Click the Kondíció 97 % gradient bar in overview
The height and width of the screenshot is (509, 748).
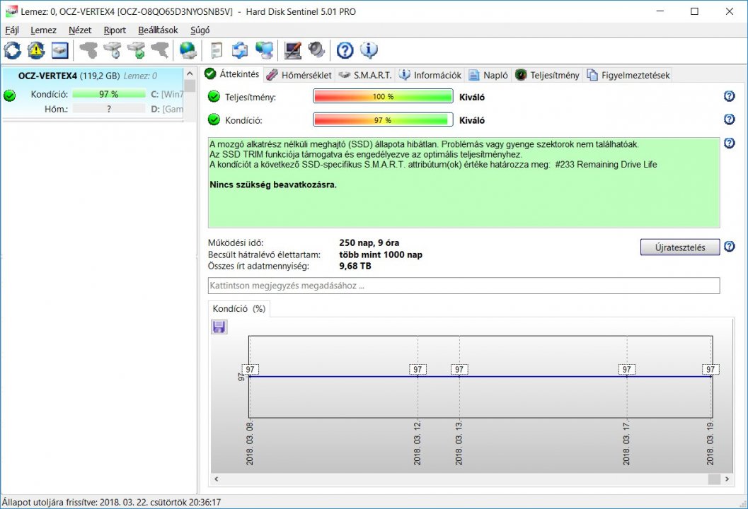click(383, 119)
